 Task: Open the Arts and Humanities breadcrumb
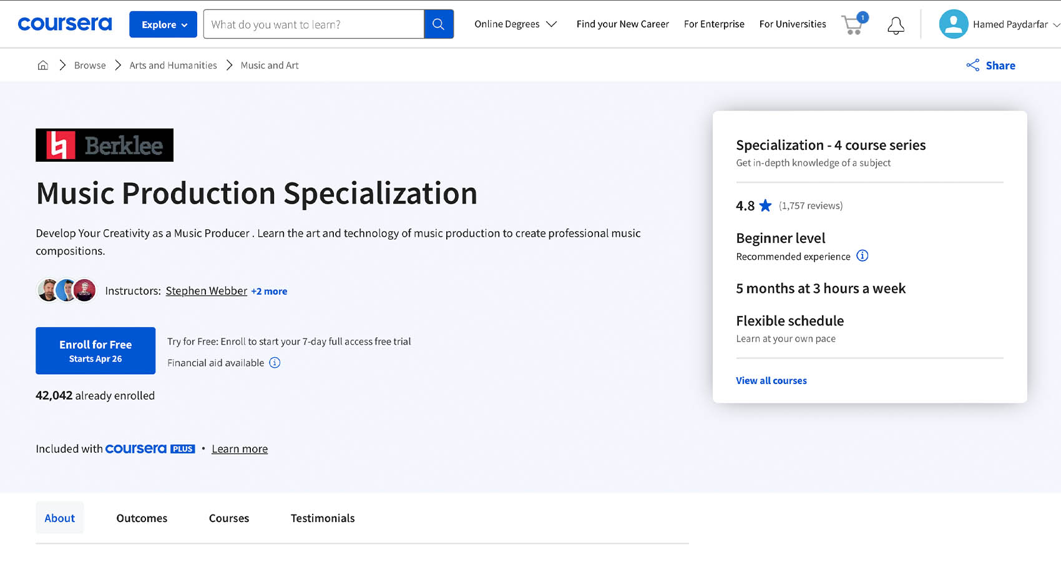pos(173,65)
